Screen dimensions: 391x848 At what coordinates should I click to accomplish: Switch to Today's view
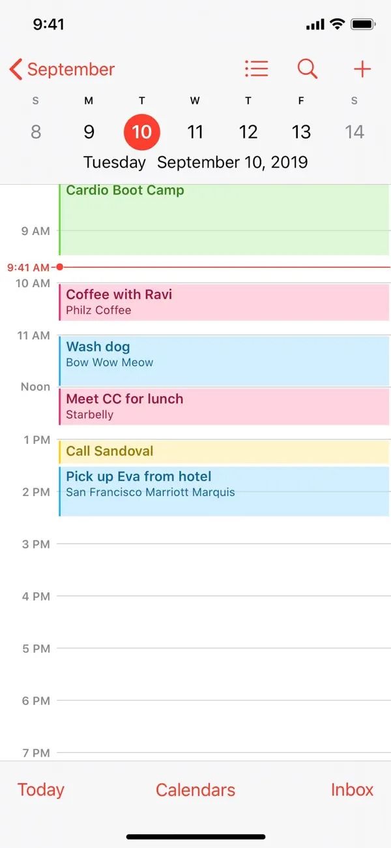(40, 790)
